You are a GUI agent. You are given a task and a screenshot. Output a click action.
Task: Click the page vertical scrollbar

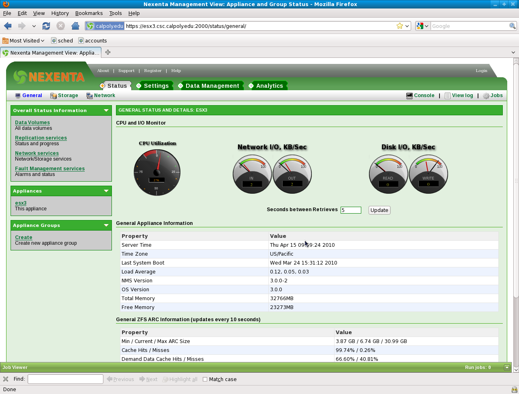(x=516, y=181)
